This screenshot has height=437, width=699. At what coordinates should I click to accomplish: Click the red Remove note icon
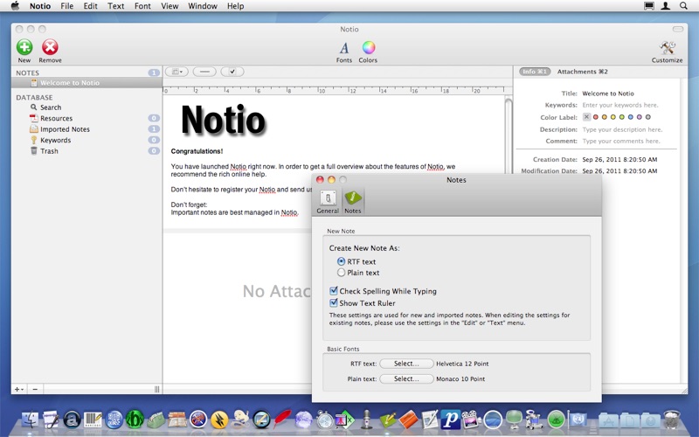50,47
